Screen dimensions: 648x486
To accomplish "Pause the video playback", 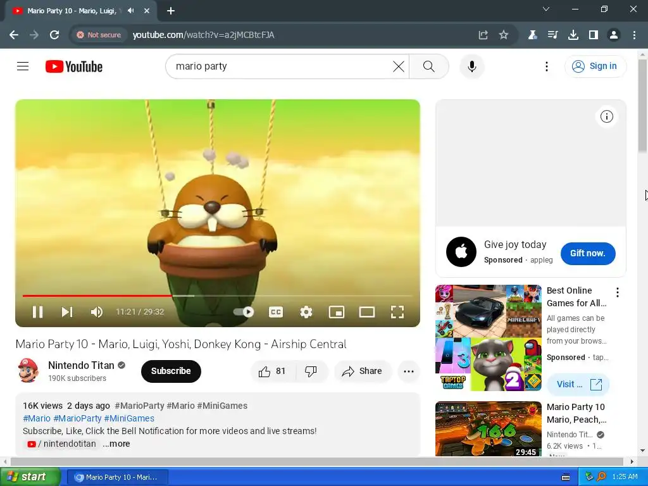I will coord(37,312).
